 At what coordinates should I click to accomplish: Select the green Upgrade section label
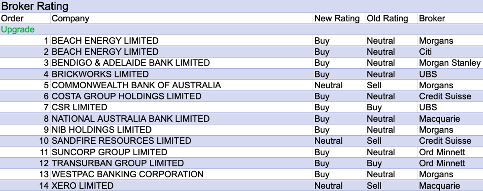(18, 29)
